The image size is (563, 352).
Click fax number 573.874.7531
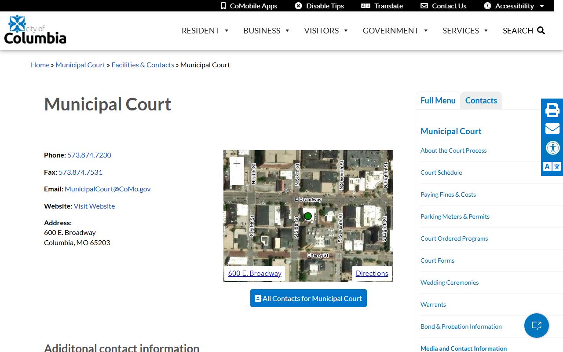(80, 172)
